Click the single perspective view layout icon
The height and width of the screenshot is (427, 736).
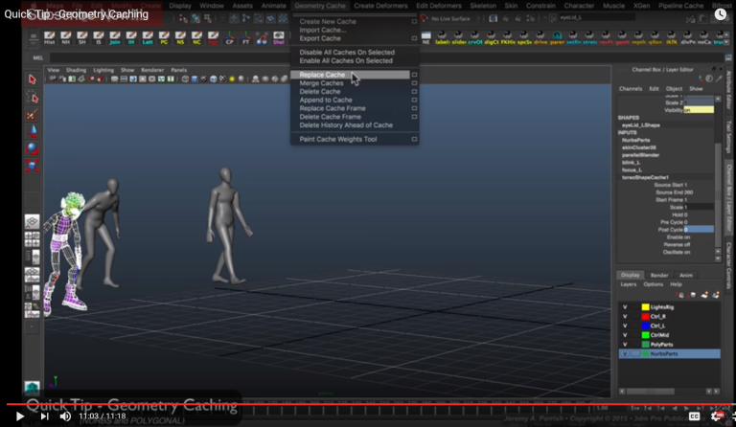click(x=32, y=221)
